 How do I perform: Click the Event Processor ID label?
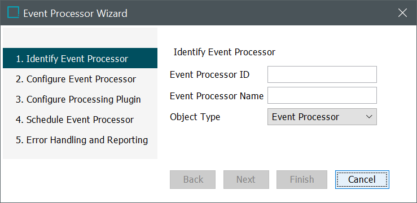pyautogui.click(x=209, y=75)
